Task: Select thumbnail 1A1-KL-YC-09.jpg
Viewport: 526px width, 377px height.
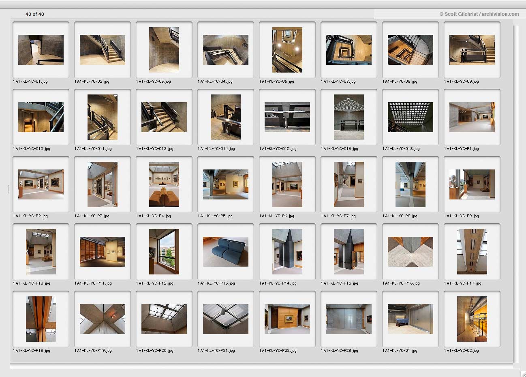Action: 472,50
